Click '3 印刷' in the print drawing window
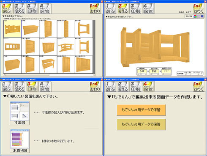This screenshot has height=156, width=207. (x=32, y=87)
